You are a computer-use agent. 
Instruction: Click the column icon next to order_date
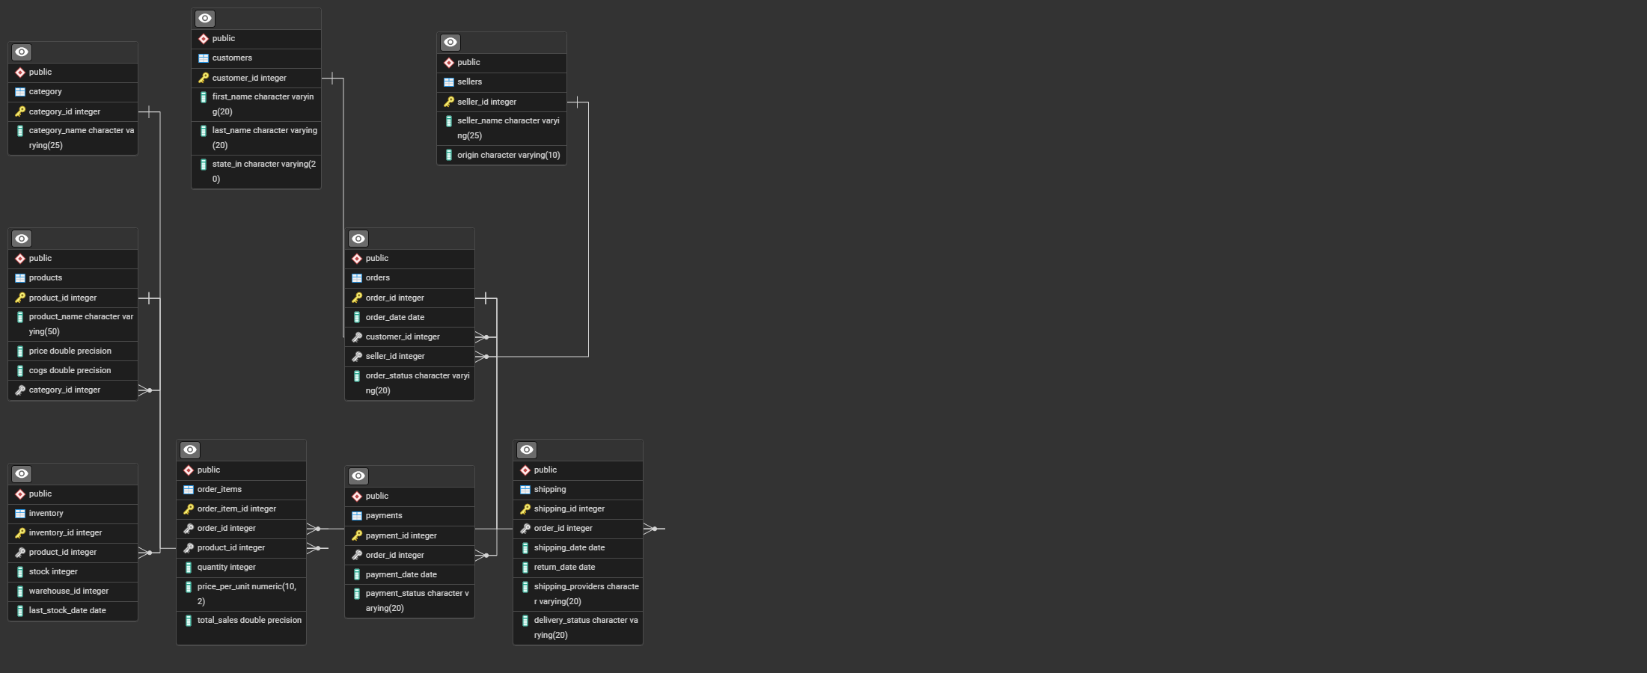(x=357, y=317)
